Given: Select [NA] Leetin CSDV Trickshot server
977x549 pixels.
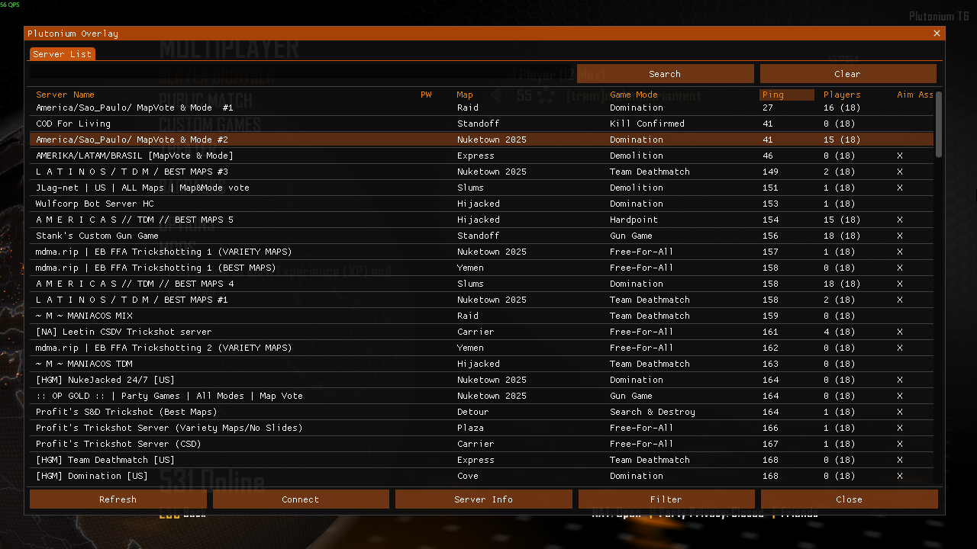Looking at the screenshot, I should (482, 332).
